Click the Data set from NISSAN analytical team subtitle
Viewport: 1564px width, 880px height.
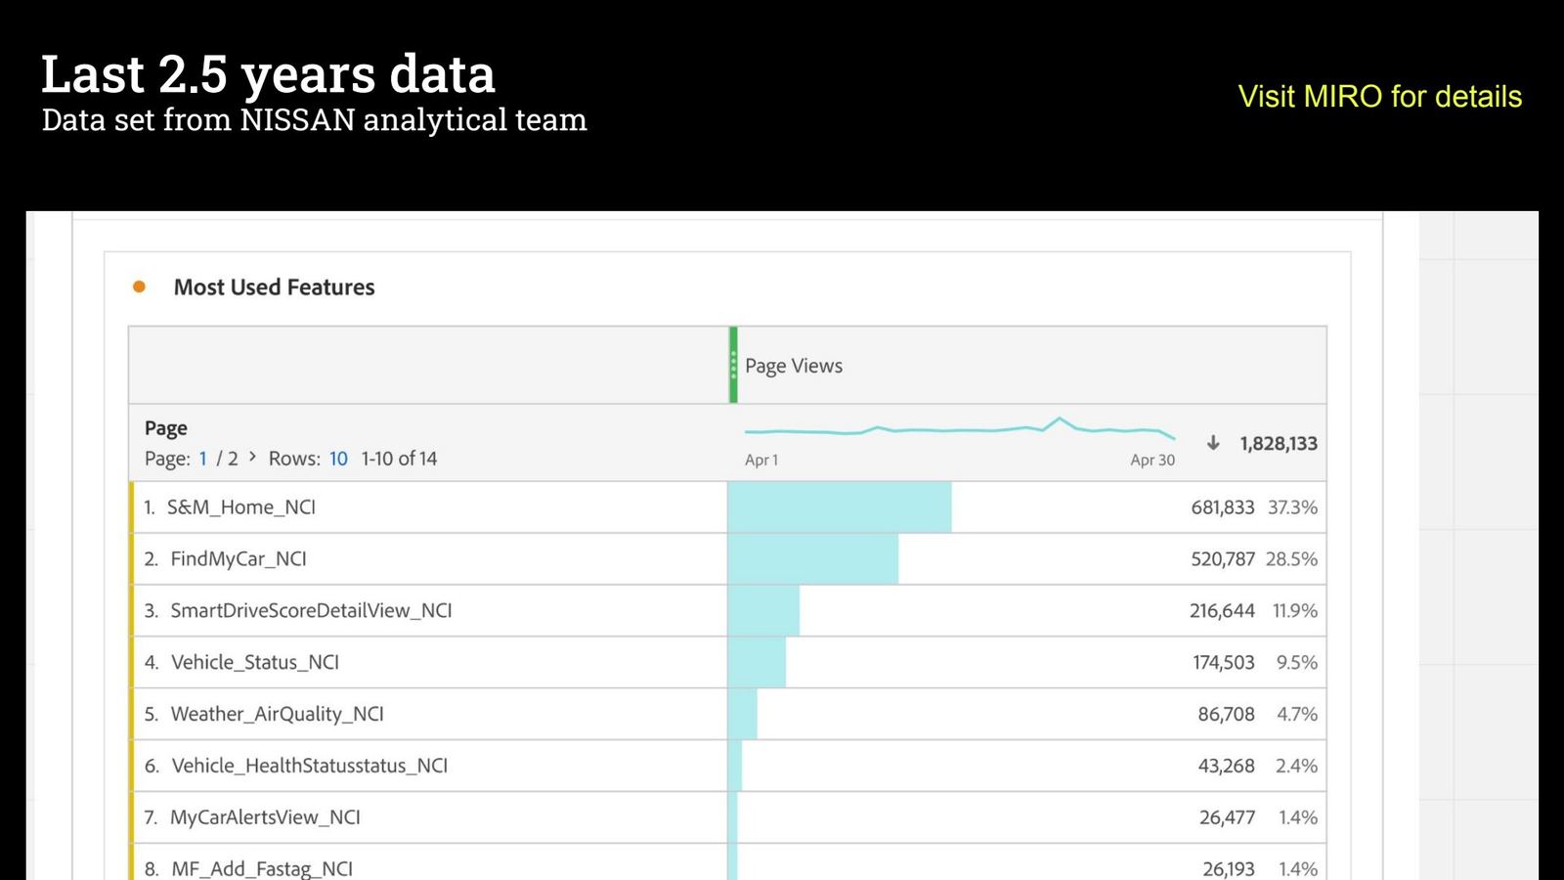pyautogui.click(x=314, y=120)
